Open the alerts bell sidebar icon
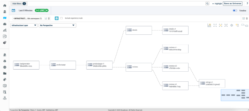The image size is (249, 111). pos(5,80)
